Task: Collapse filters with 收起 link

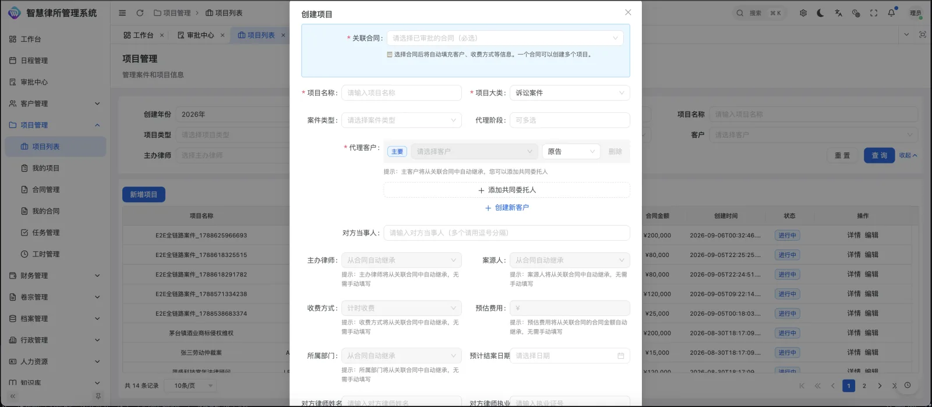Action: coord(908,155)
